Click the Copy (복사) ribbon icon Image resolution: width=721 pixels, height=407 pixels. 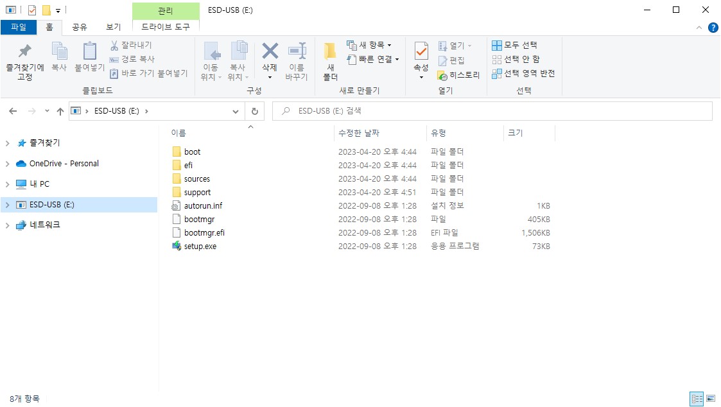tap(59, 51)
